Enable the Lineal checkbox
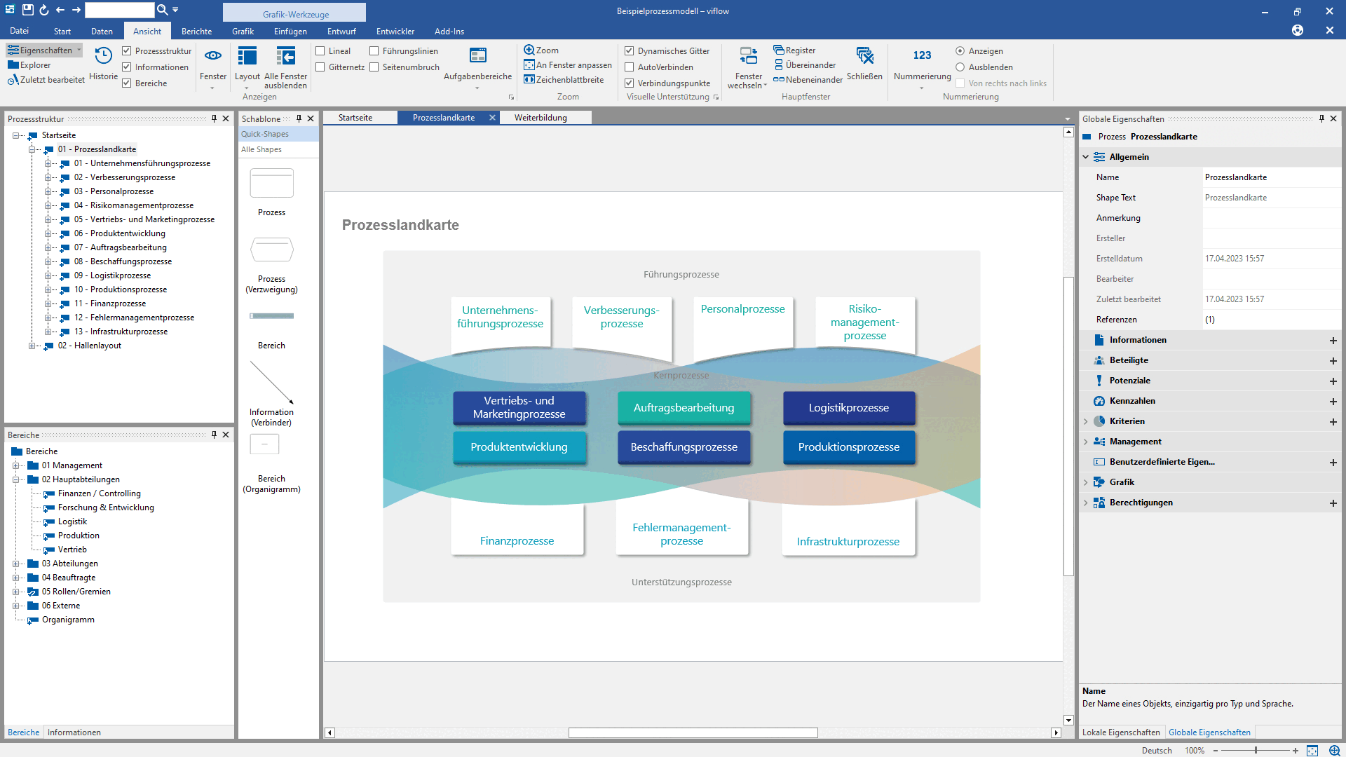 320,51
